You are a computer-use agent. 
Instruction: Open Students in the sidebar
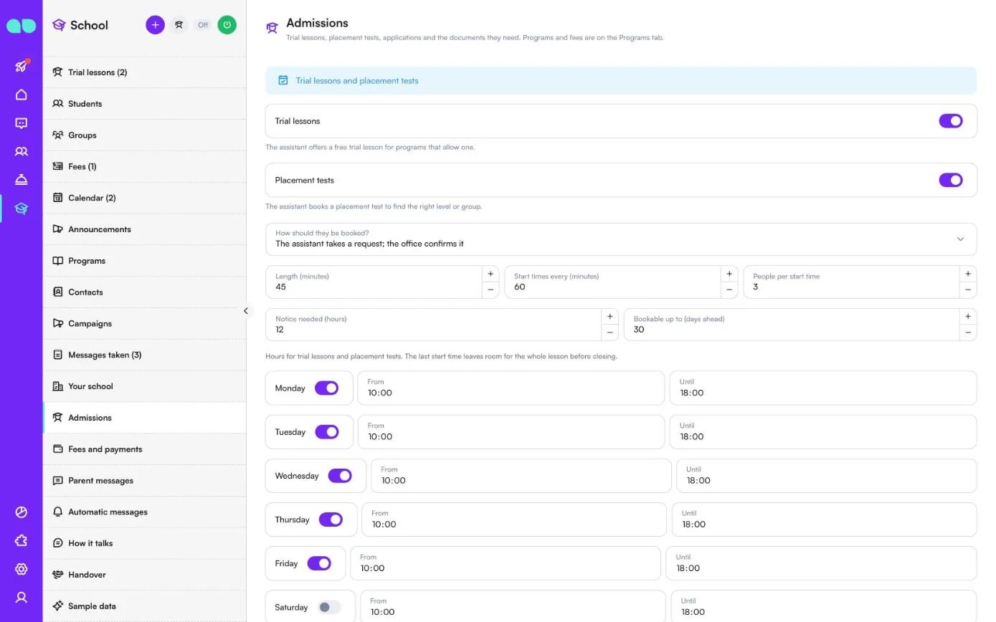point(144,104)
